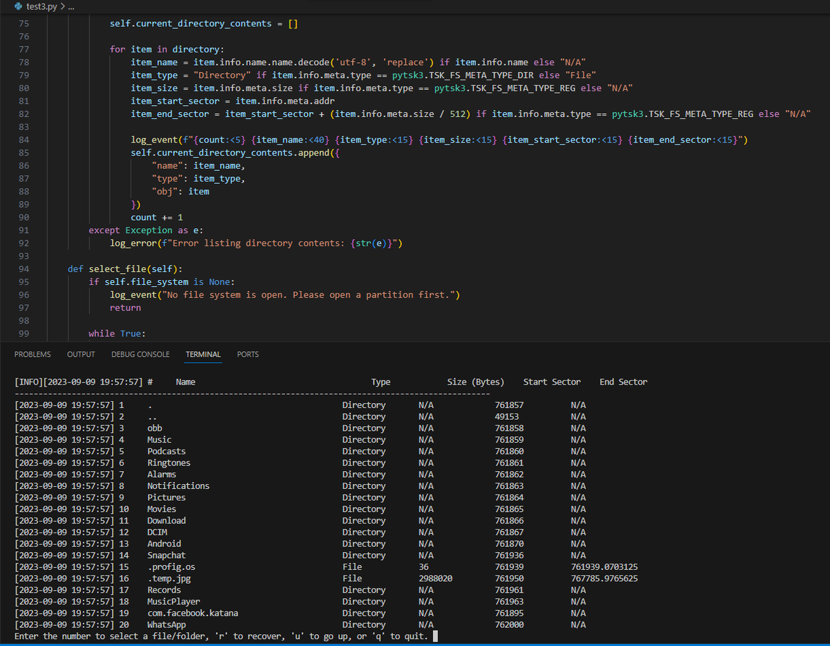Click 'self.current_directory_contents = []' on line 75
This screenshot has width=830, height=646.
point(204,24)
